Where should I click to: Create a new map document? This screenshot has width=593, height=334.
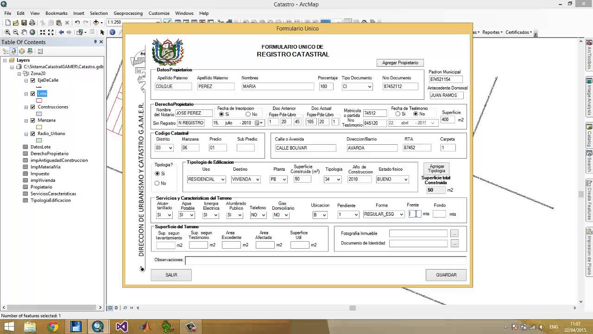pyautogui.click(x=8, y=22)
